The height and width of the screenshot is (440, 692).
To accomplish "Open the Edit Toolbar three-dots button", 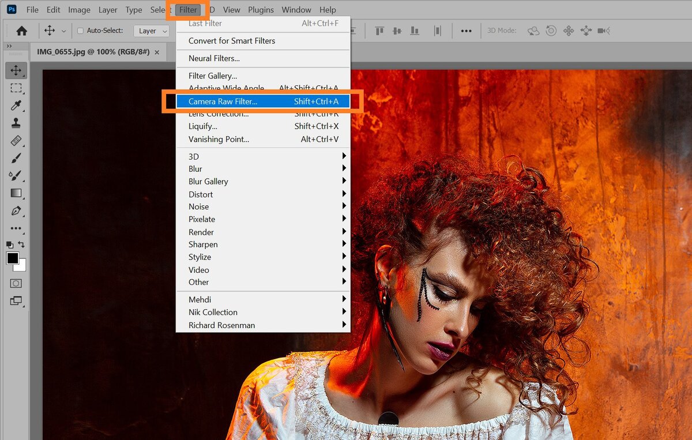I will pyautogui.click(x=16, y=228).
